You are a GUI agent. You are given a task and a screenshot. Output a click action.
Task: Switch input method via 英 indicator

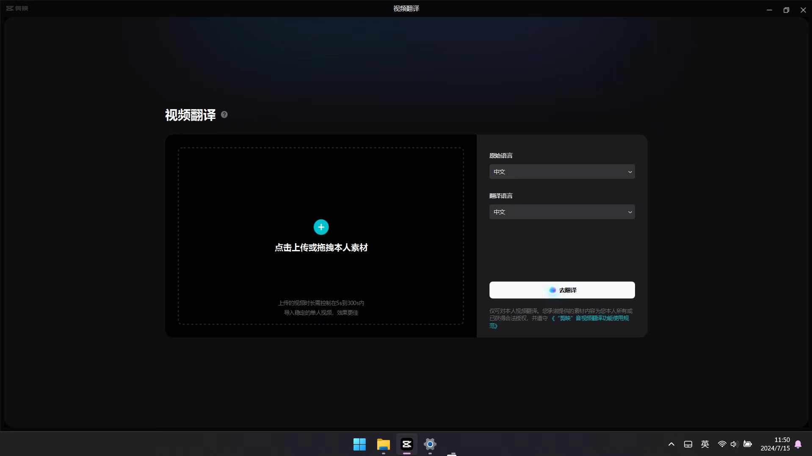tap(705, 444)
